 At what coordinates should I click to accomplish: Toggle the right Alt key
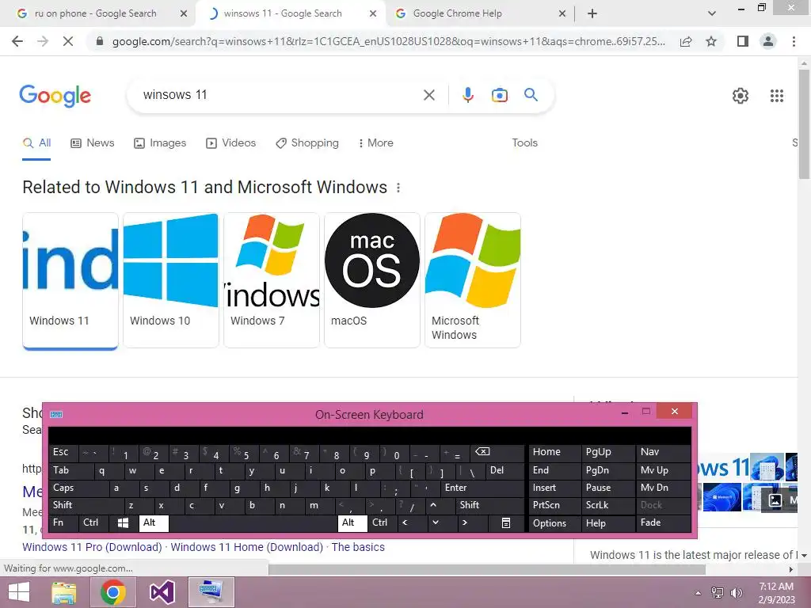(x=352, y=523)
